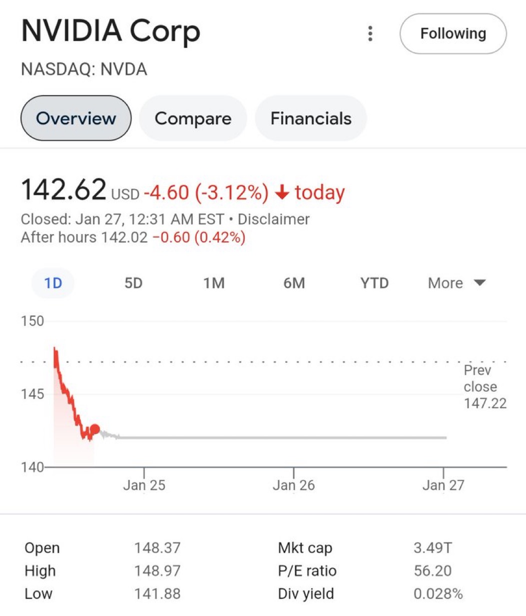
Task: Switch to the Overview tab
Action: tap(76, 118)
